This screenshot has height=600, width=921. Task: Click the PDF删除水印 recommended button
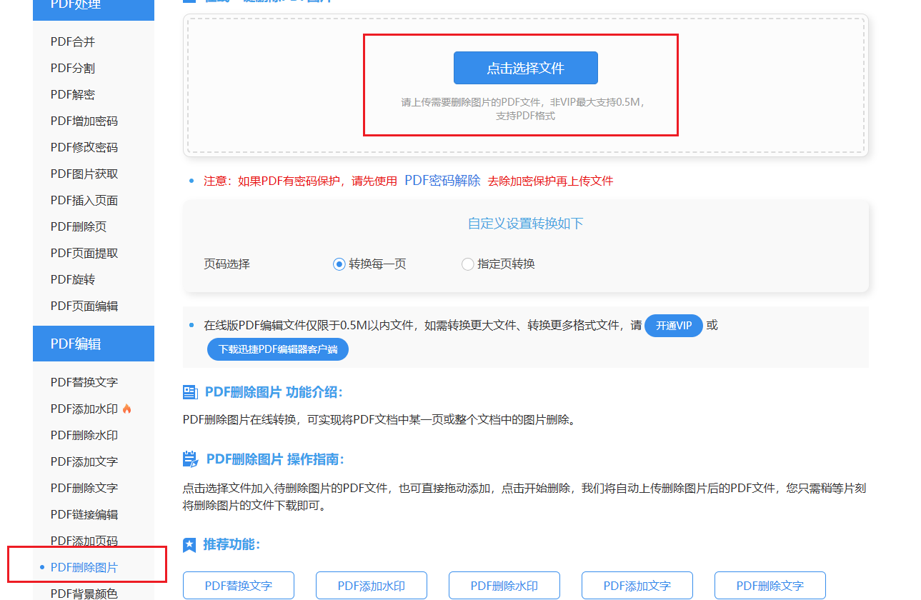pyautogui.click(x=504, y=585)
